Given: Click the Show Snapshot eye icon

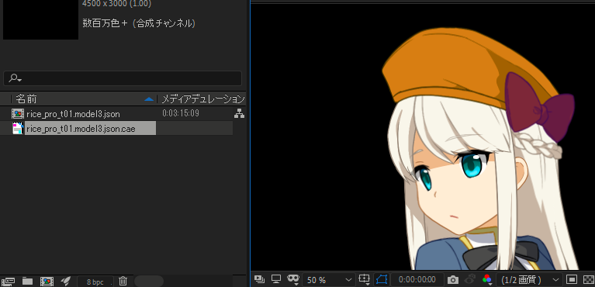Looking at the screenshot, I should click(471, 280).
